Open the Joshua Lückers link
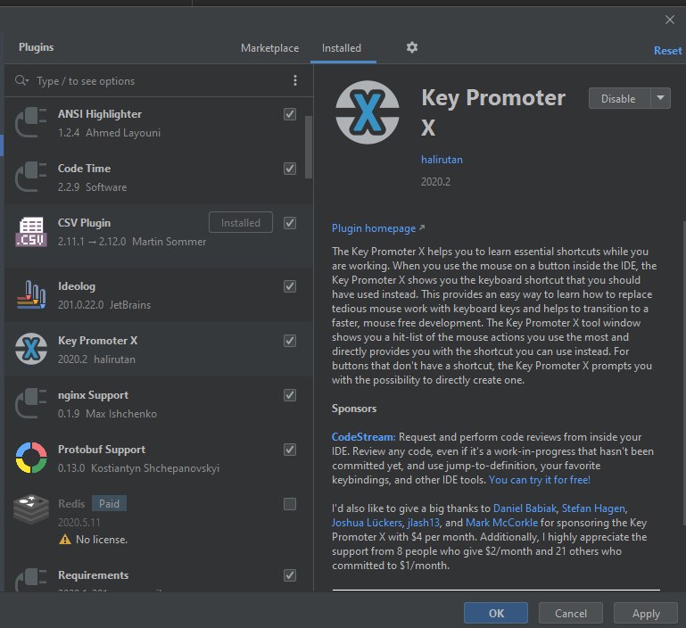This screenshot has width=686, height=628. (367, 523)
